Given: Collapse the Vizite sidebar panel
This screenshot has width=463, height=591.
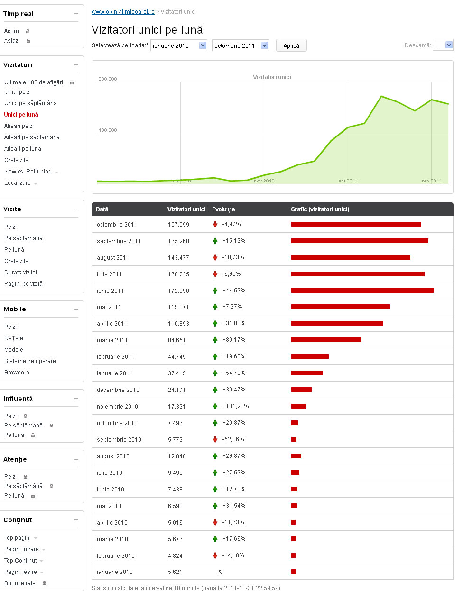Looking at the screenshot, I should point(76,209).
